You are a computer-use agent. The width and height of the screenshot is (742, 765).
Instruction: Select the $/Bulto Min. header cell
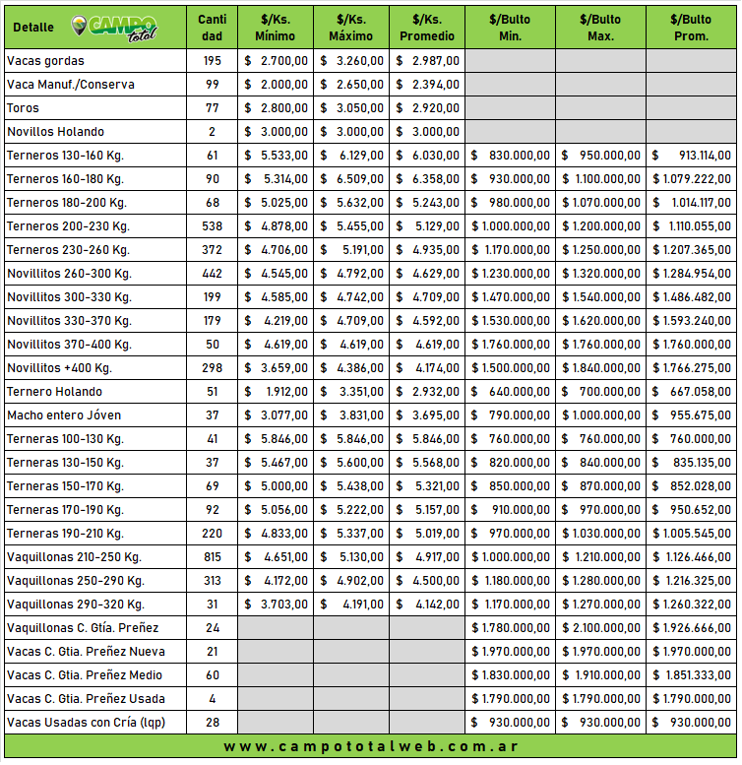(510, 28)
